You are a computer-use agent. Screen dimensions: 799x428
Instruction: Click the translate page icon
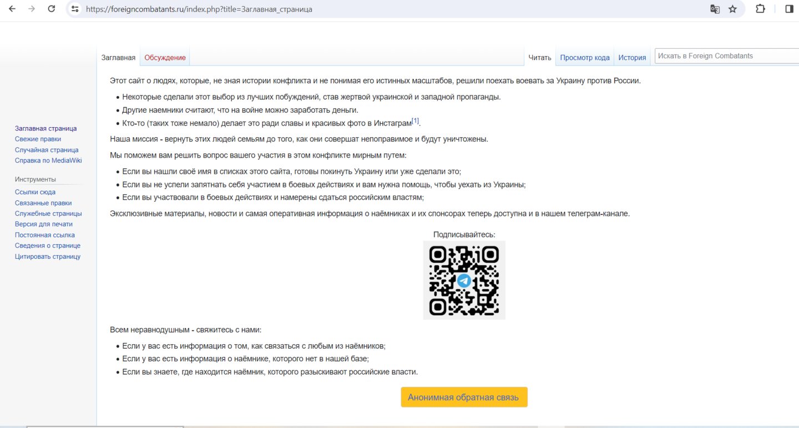[715, 9]
